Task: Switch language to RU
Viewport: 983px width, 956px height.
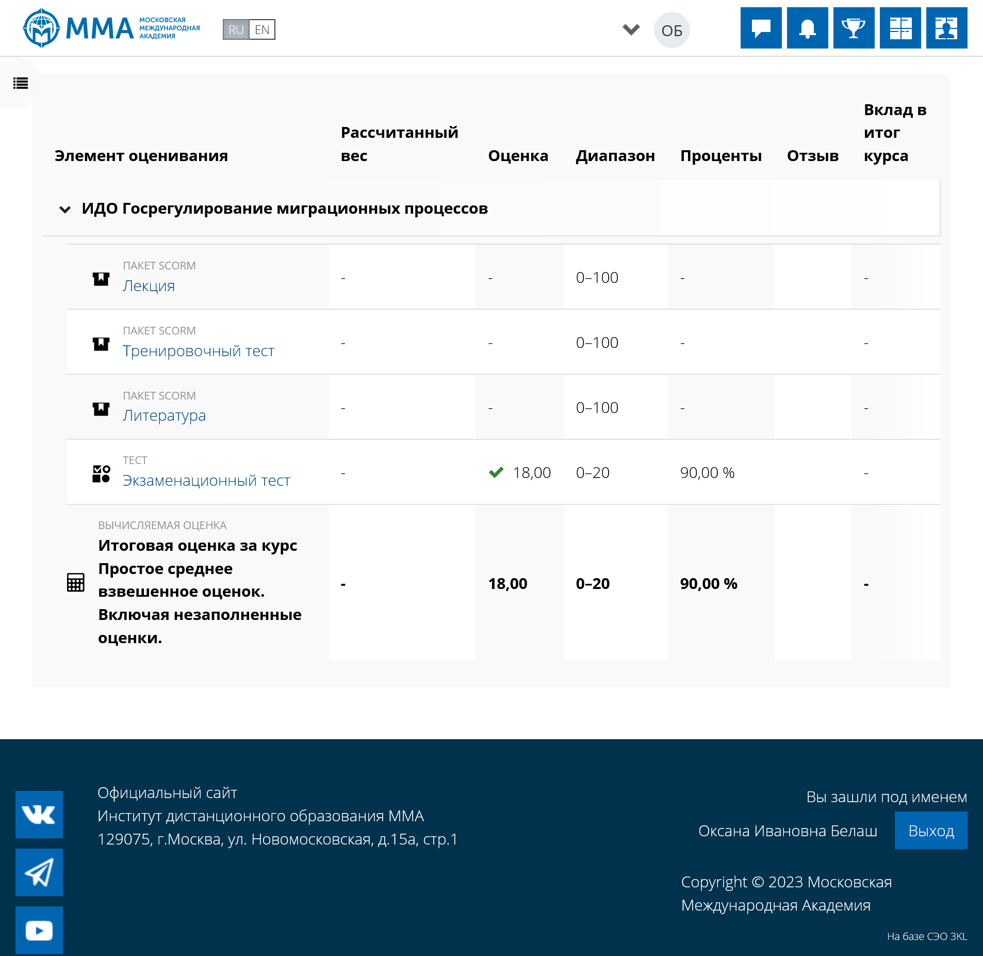Action: (236, 30)
